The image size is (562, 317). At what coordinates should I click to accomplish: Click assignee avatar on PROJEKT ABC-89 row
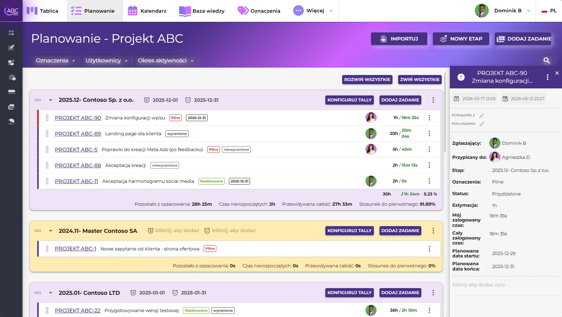[371, 133]
